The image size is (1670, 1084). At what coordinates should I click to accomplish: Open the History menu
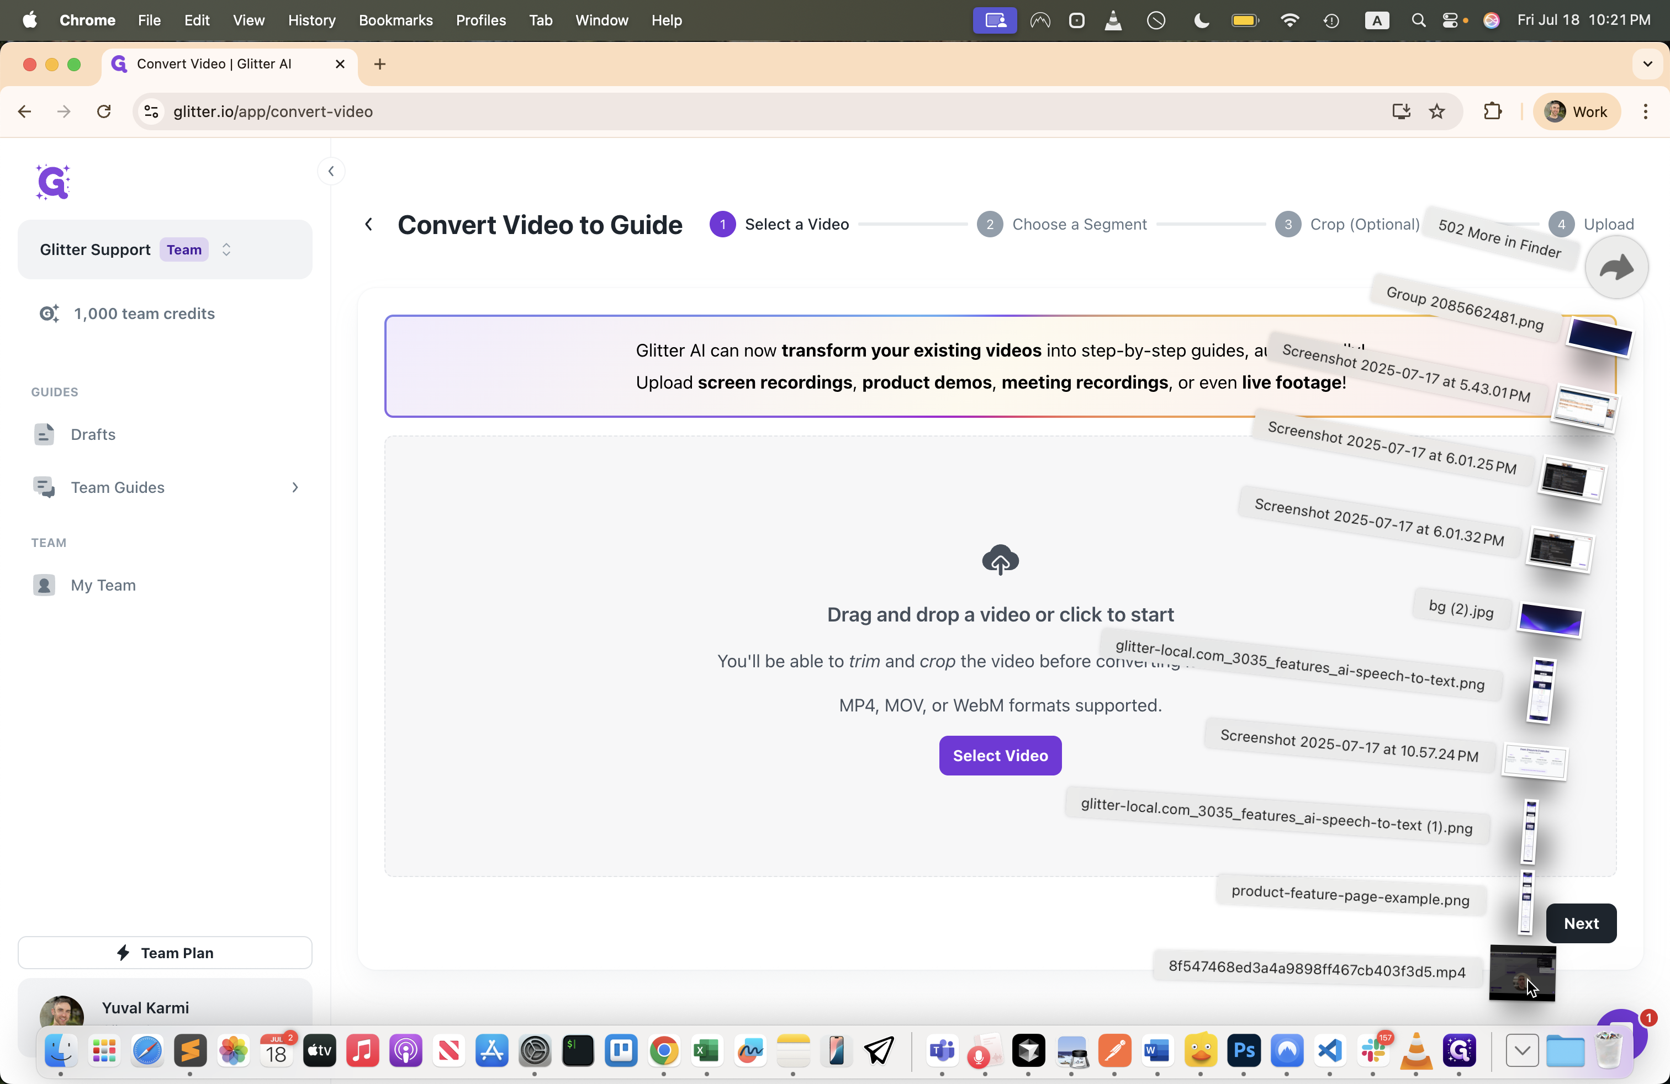pos(311,20)
